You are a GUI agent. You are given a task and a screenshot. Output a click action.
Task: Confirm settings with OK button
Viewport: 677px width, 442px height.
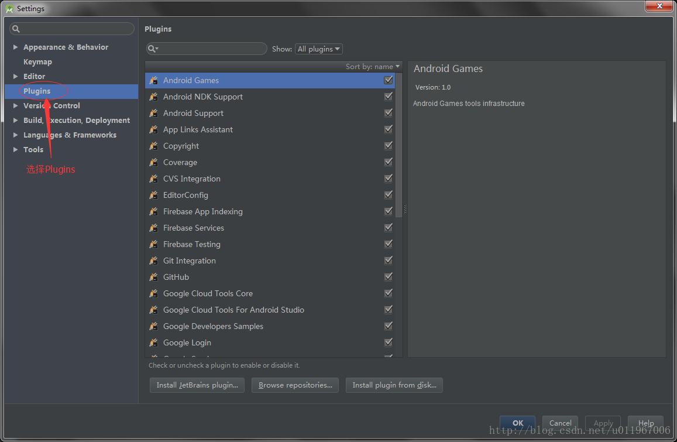[518, 423]
